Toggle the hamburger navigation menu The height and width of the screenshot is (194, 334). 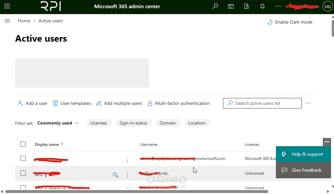click(7, 21)
